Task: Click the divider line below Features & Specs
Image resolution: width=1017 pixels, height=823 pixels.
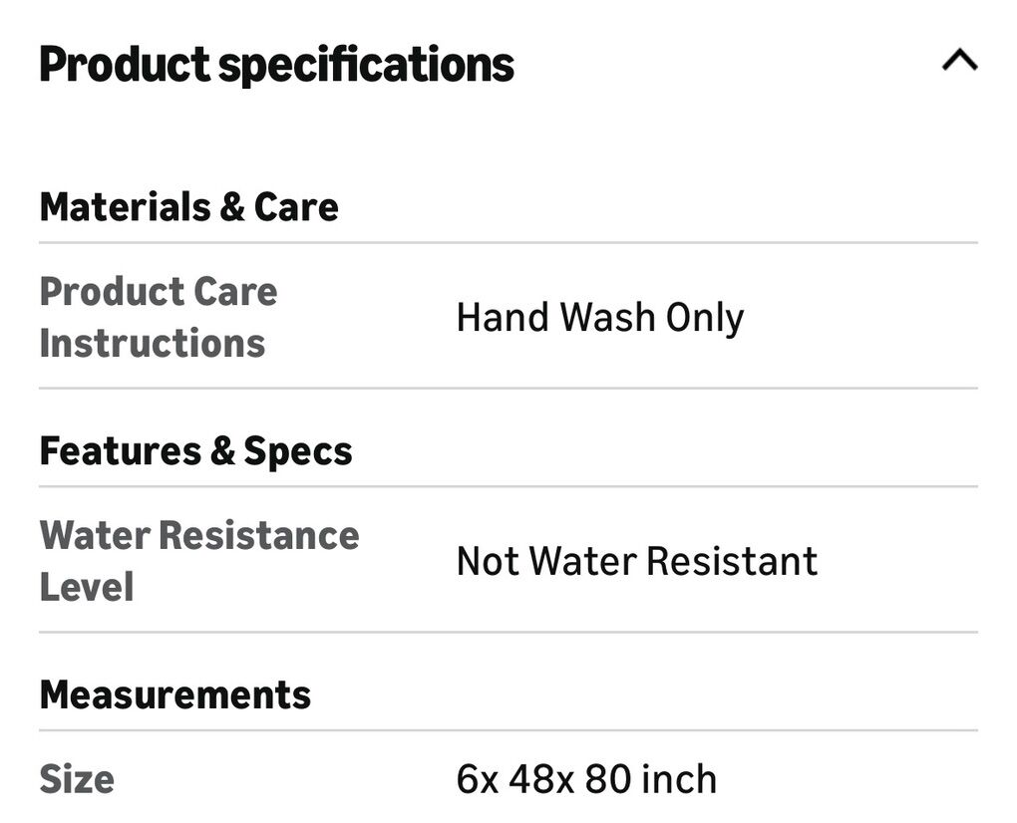Action: pos(508,486)
